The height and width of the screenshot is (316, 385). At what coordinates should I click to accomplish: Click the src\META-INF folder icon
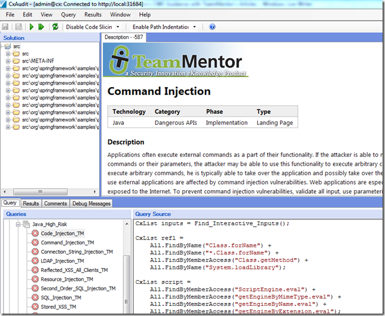[16, 61]
